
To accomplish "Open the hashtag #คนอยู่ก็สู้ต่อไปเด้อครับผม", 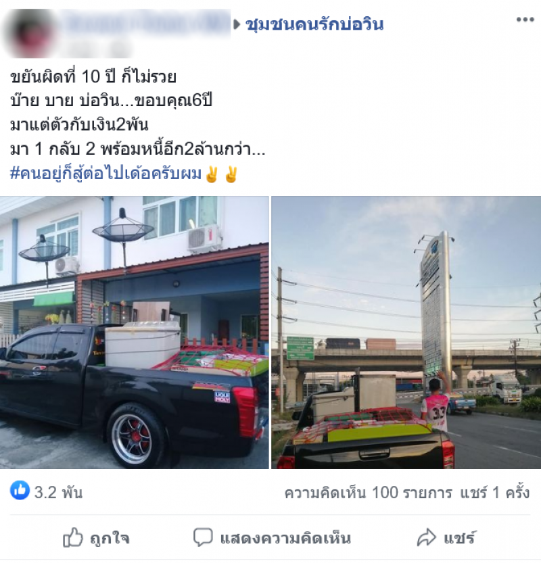I will [x=105, y=173].
